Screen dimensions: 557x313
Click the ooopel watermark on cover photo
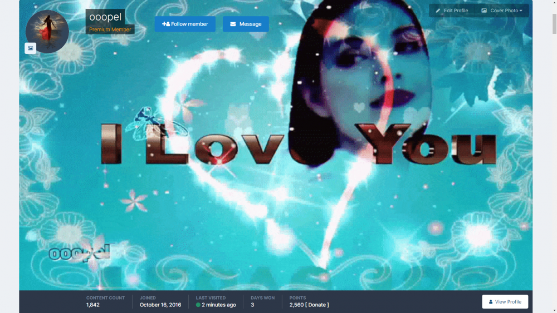pyautogui.click(x=78, y=254)
